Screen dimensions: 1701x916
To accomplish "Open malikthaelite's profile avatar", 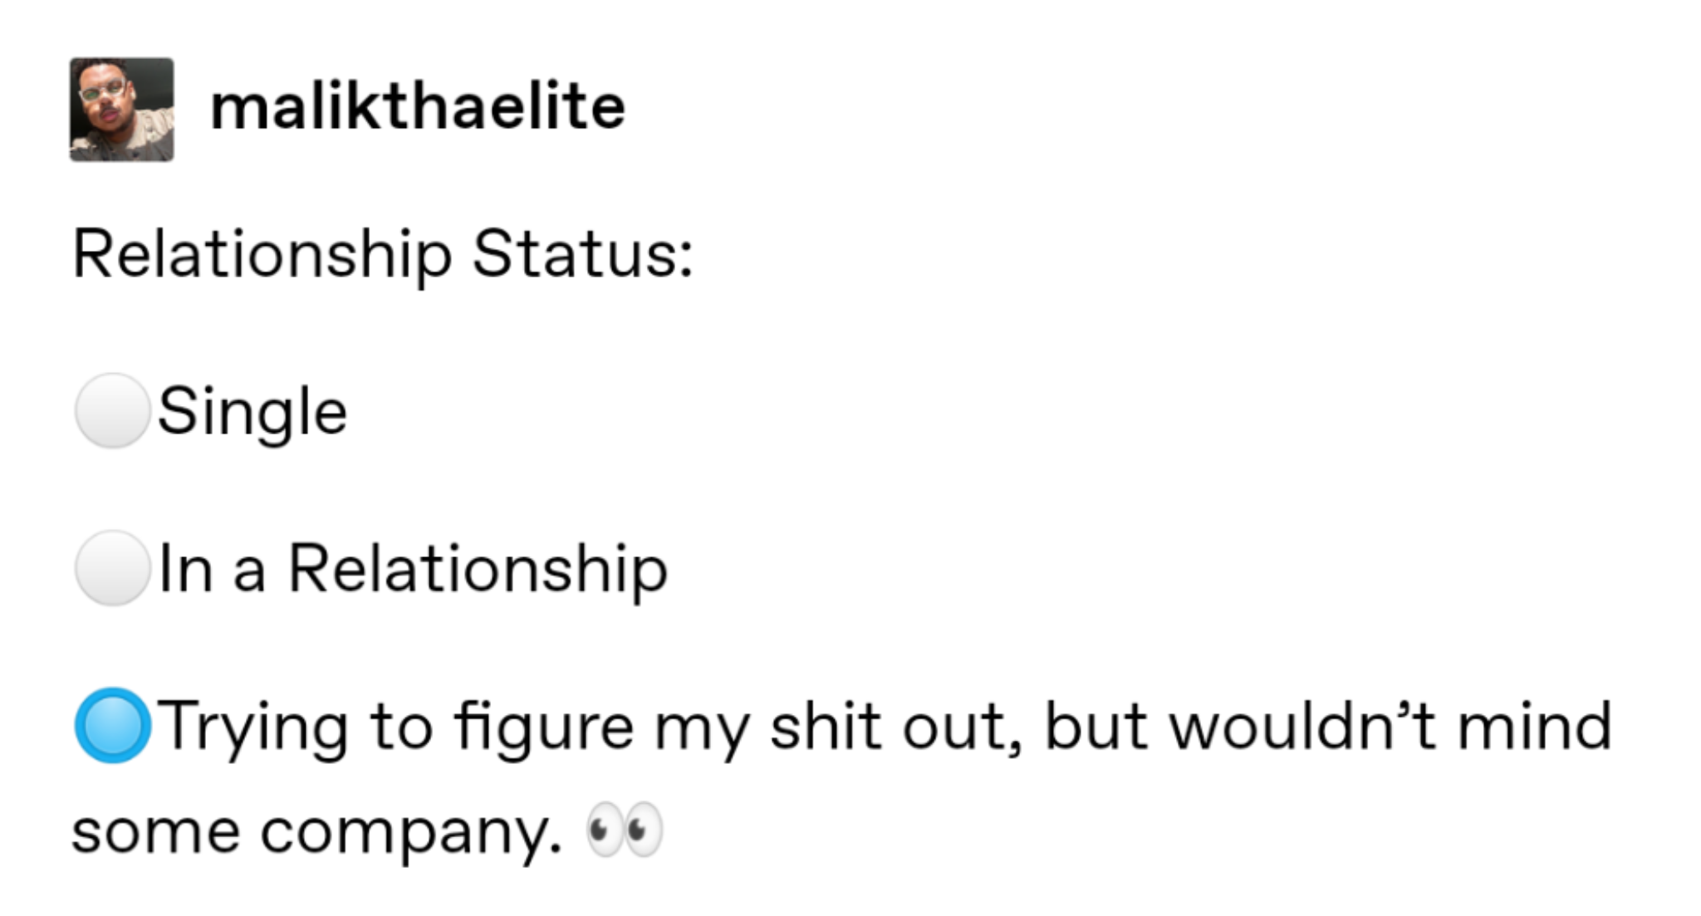I will 122,110.
